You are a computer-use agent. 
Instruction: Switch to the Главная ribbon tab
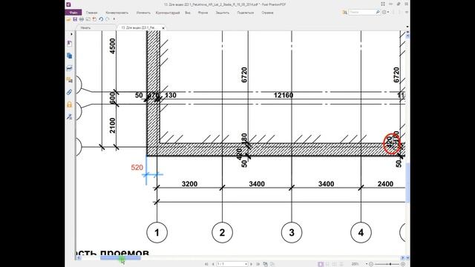coord(91,13)
